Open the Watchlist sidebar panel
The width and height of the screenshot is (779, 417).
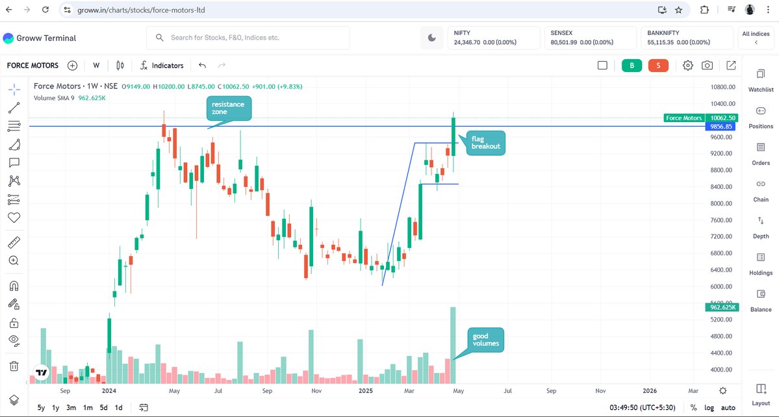[761, 81]
